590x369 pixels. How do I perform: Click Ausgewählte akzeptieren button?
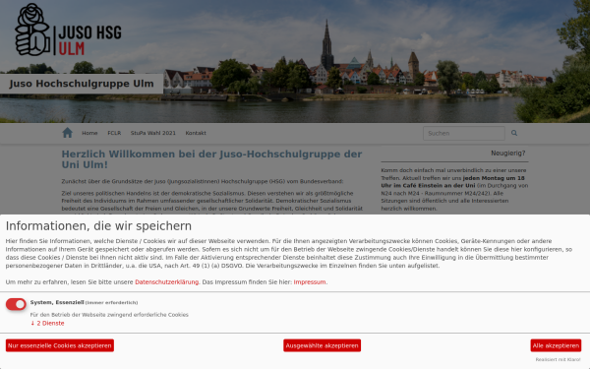pyautogui.click(x=323, y=345)
